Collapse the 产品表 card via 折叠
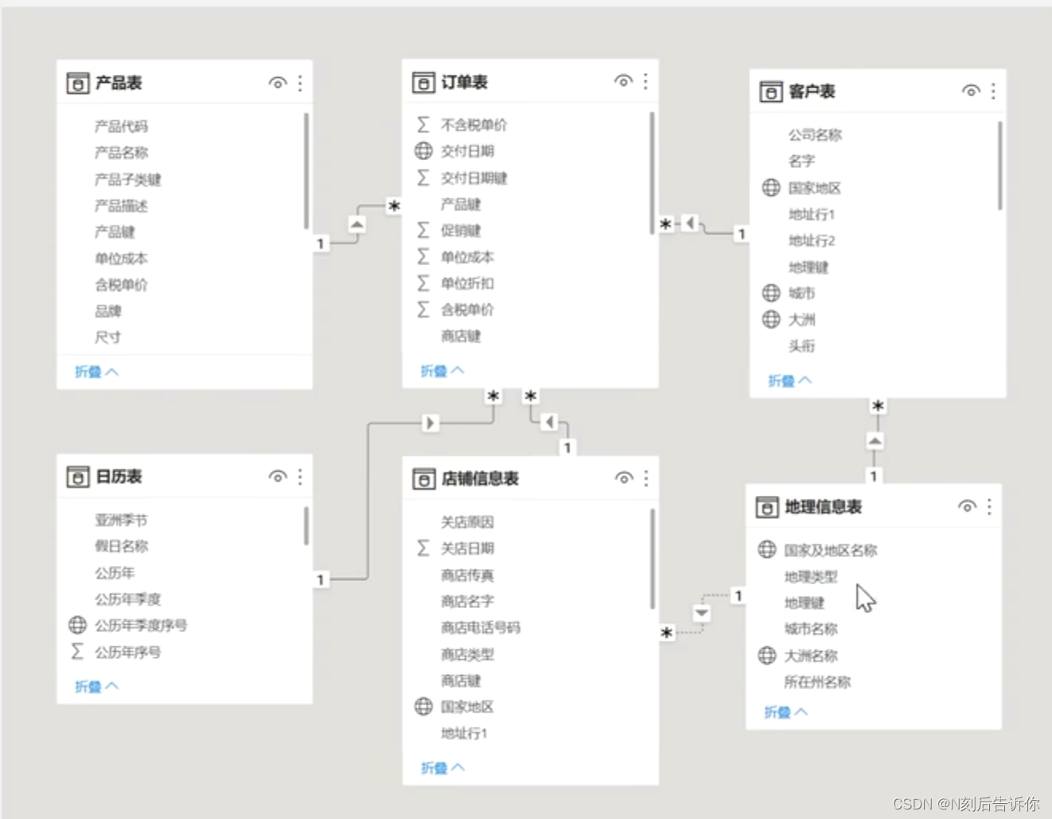1052x819 pixels. (x=96, y=372)
